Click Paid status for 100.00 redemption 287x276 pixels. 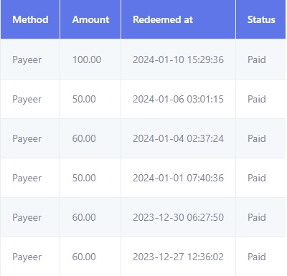(257, 60)
